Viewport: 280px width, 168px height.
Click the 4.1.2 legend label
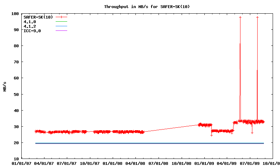pos(29,26)
